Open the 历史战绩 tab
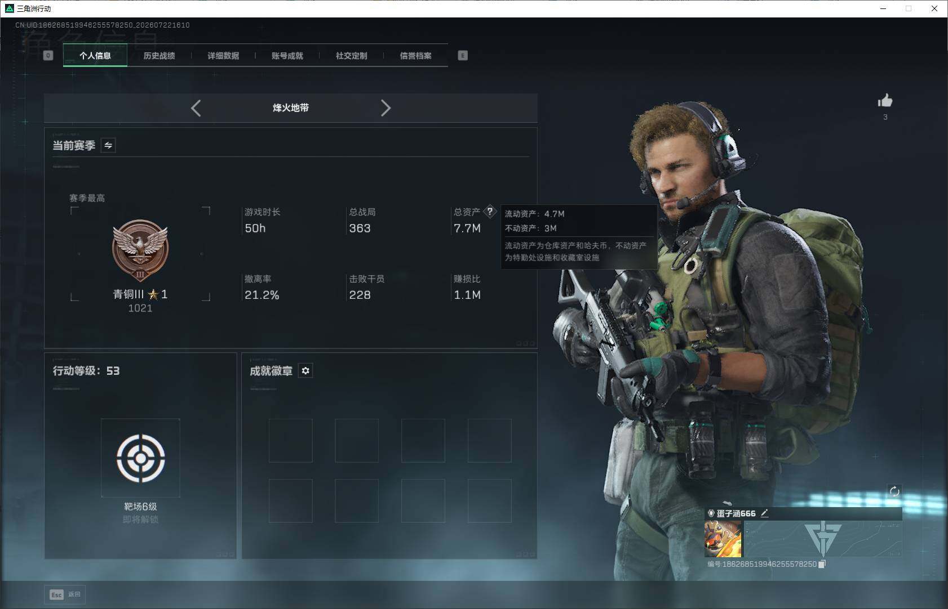 [160, 56]
